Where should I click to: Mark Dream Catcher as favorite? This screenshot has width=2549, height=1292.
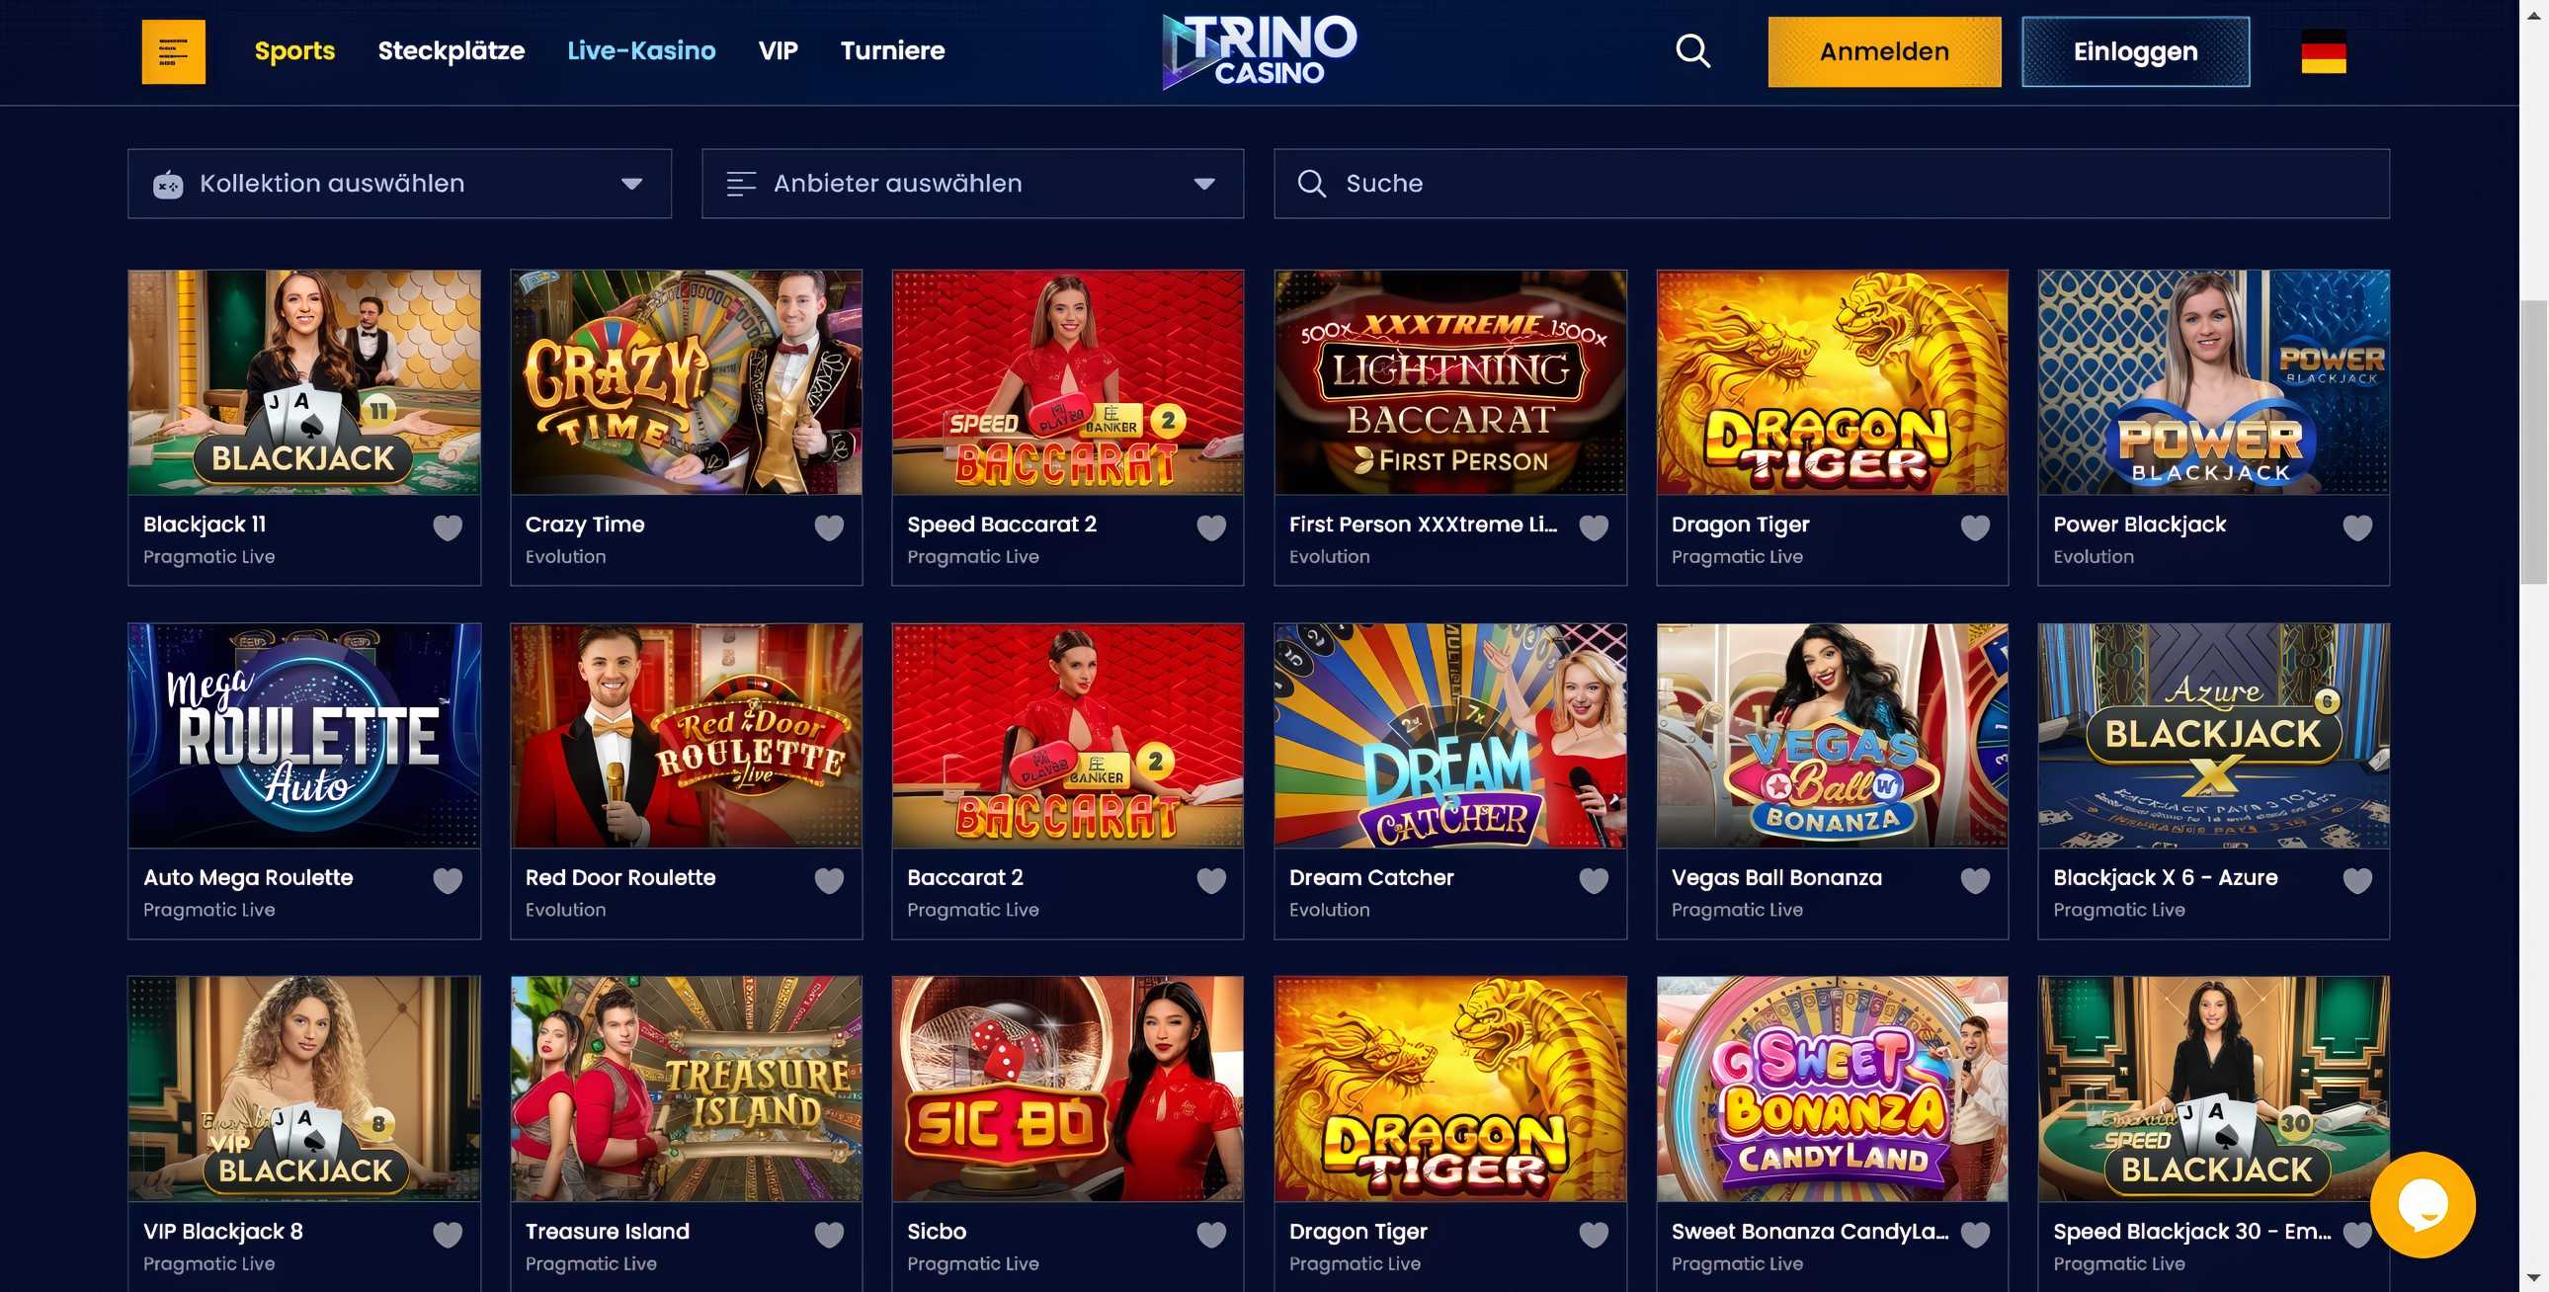(x=1593, y=880)
